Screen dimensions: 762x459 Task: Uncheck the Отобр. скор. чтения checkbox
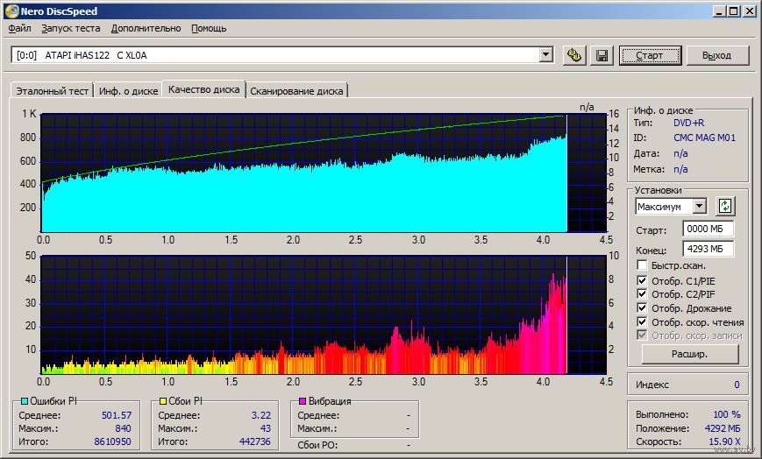[x=642, y=321]
